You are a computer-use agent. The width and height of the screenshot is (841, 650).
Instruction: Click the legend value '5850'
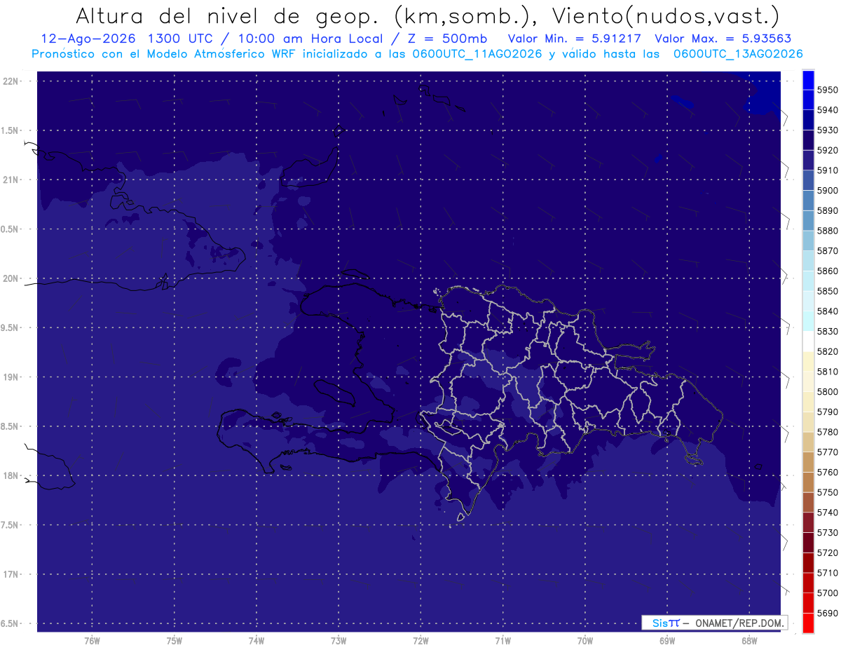coord(828,290)
